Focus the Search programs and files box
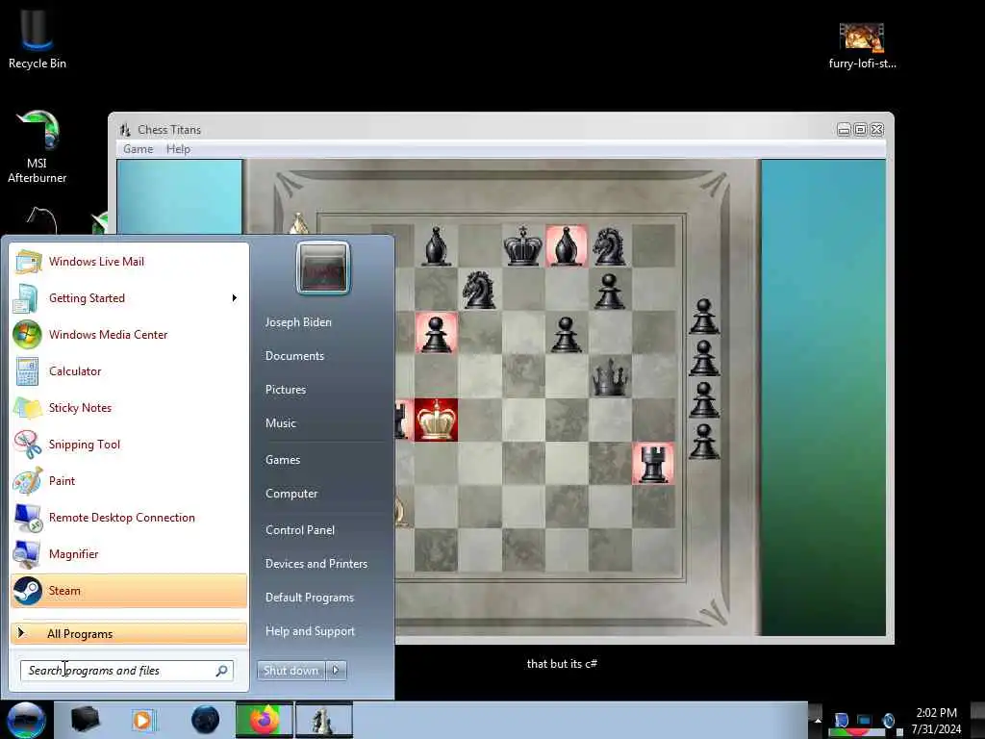The height and width of the screenshot is (739, 985). pyautogui.click(x=126, y=671)
